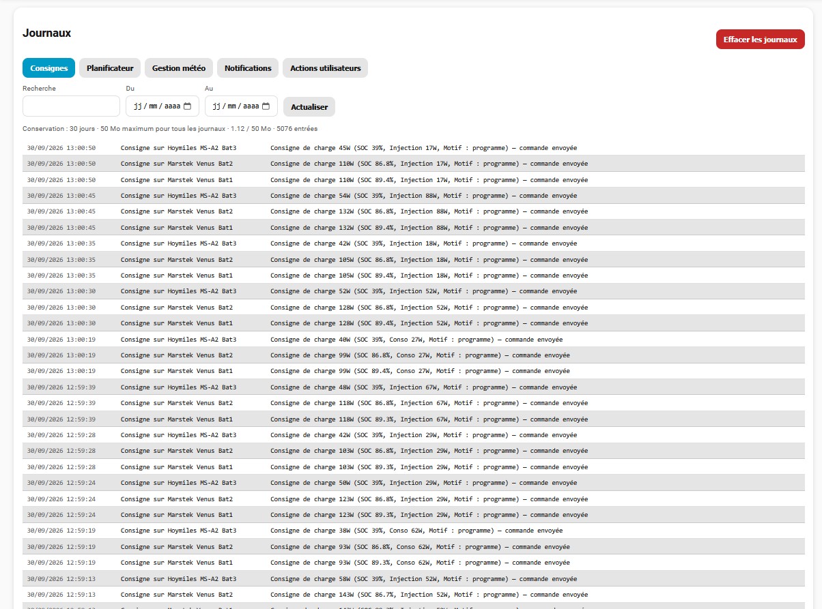
Task: Open the Notifications tab
Action: click(248, 68)
